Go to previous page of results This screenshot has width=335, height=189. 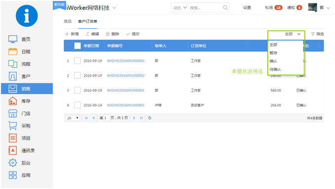tap(93, 118)
